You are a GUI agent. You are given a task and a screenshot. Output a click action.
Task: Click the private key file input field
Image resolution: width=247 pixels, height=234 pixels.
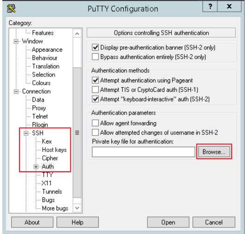tap(143, 152)
